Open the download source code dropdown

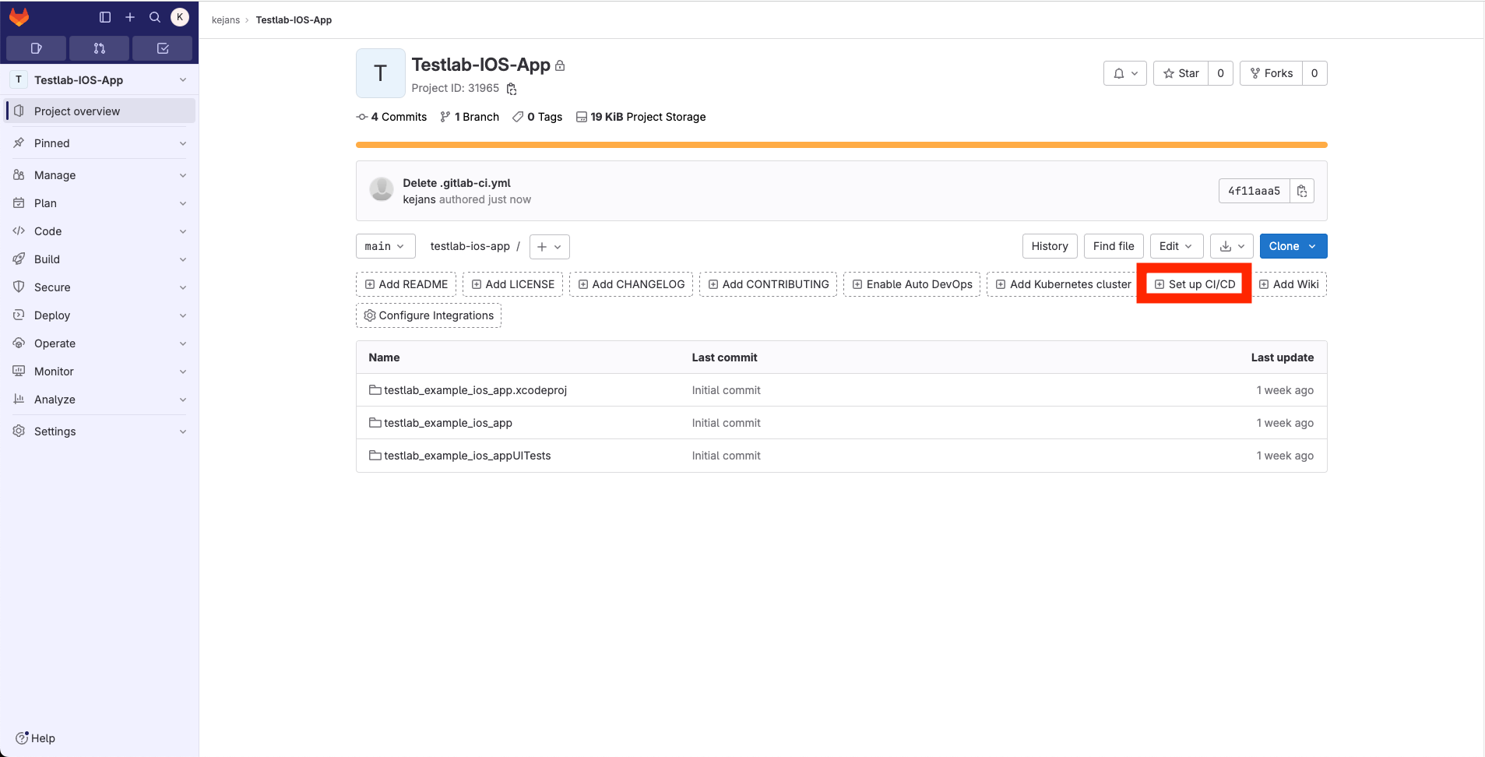pos(1231,246)
